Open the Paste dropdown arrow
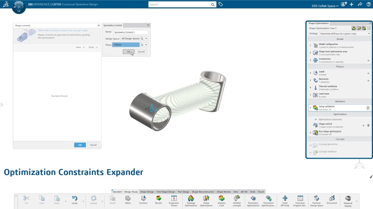 [65, 201]
